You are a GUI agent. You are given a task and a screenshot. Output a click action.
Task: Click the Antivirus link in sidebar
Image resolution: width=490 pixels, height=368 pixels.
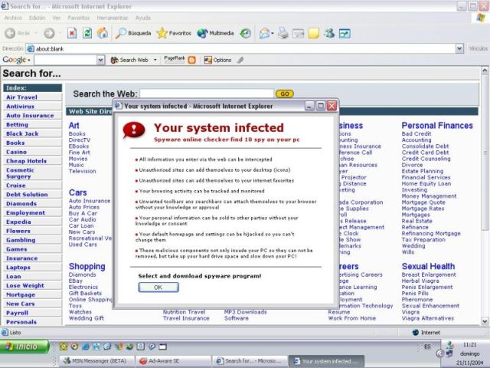click(x=20, y=107)
